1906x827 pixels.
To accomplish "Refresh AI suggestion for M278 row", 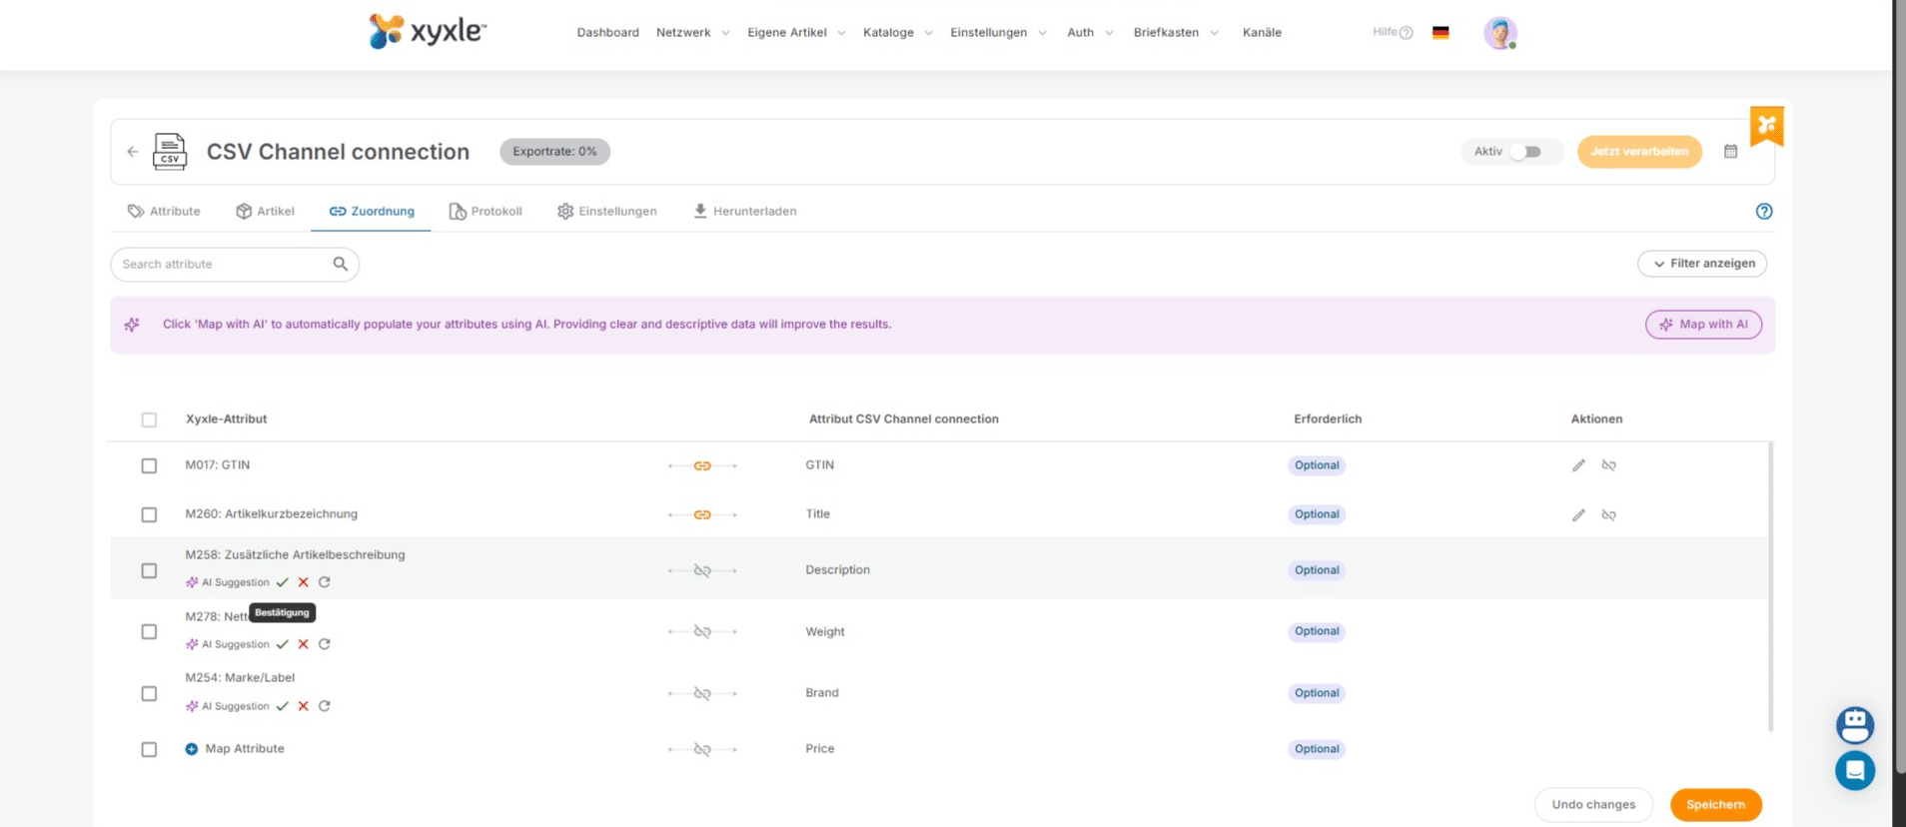I will [x=325, y=644].
